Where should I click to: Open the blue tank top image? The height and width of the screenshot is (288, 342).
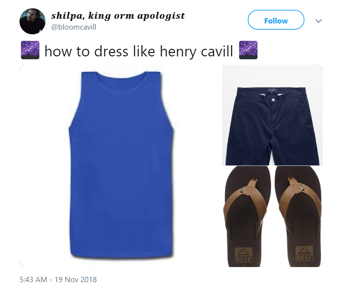tap(121, 166)
